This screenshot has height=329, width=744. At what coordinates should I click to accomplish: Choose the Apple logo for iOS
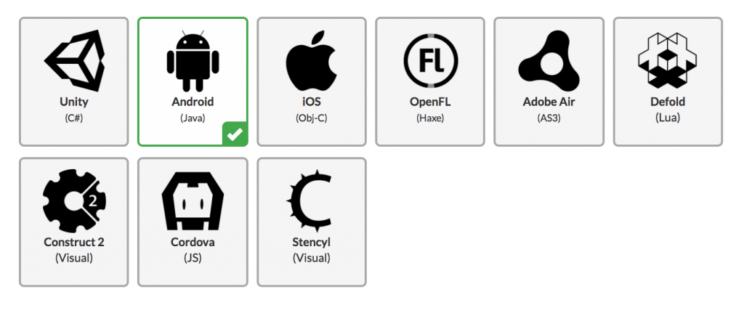click(312, 61)
